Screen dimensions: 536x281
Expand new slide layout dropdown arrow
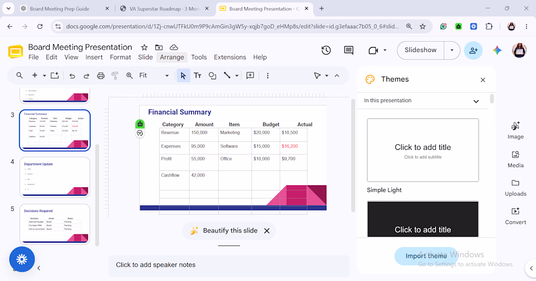[x=44, y=76]
